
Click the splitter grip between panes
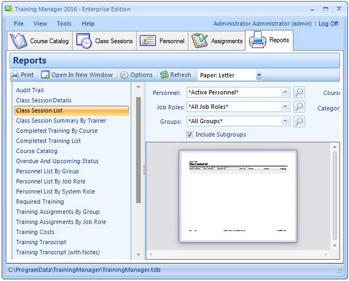point(144,170)
